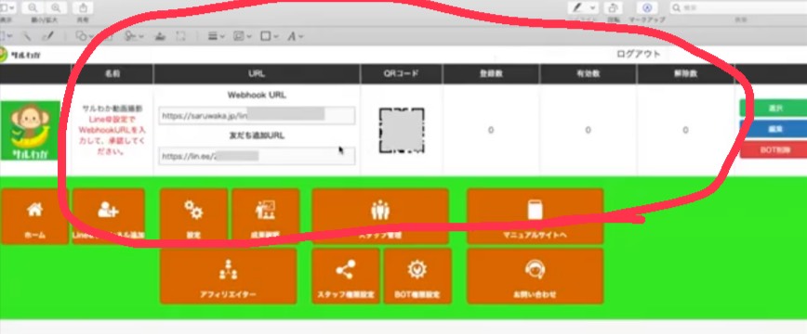Click the rotate icon in toolbar
Screen dimensions: 807x334
pos(614,7)
